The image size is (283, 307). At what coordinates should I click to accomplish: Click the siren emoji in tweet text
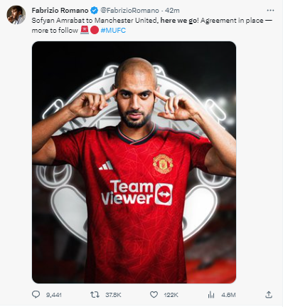[x=85, y=30]
